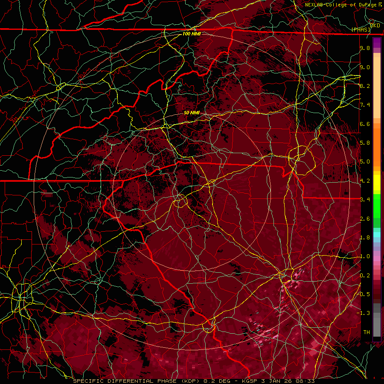Pick the bright green color bar segment

pos(377,205)
